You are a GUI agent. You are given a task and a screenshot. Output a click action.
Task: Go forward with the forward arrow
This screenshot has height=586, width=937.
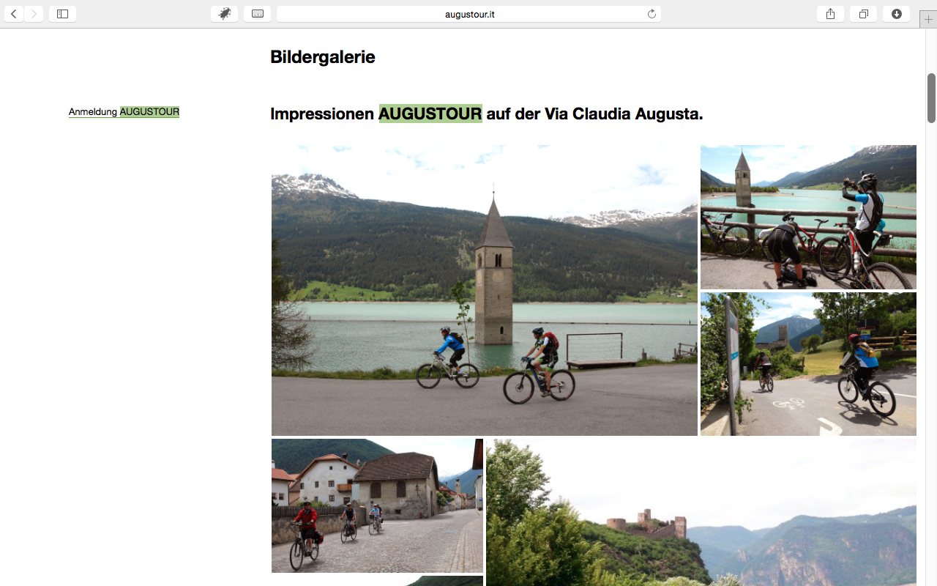[34, 14]
